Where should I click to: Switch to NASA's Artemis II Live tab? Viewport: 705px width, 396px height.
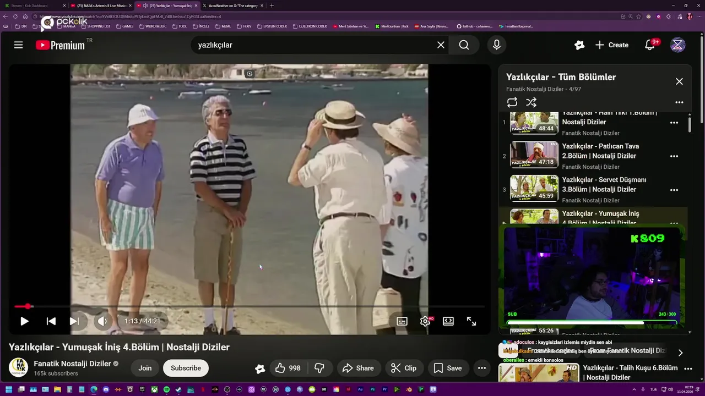(x=102, y=5)
